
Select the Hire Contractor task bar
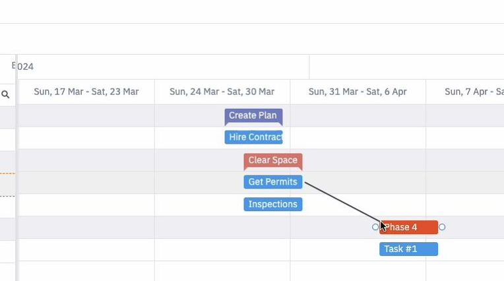click(x=253, y=137)
